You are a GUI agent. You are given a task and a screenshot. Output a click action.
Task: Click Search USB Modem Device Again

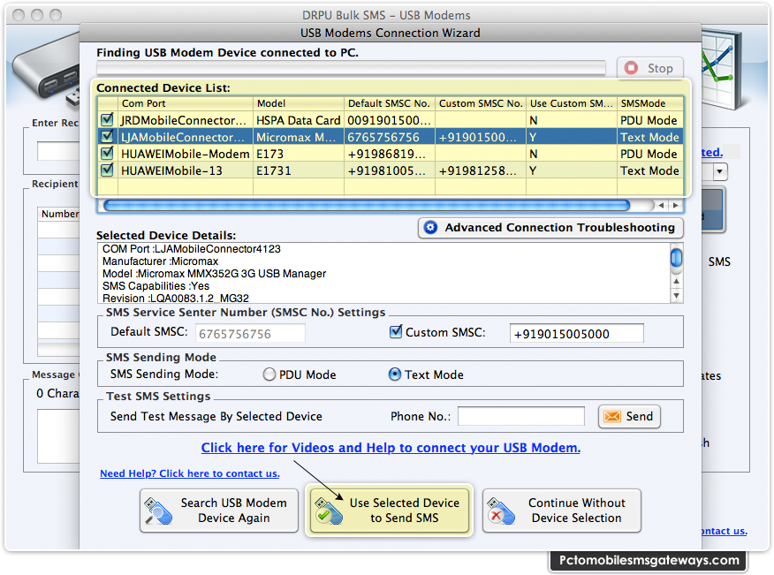click(219, 511)
